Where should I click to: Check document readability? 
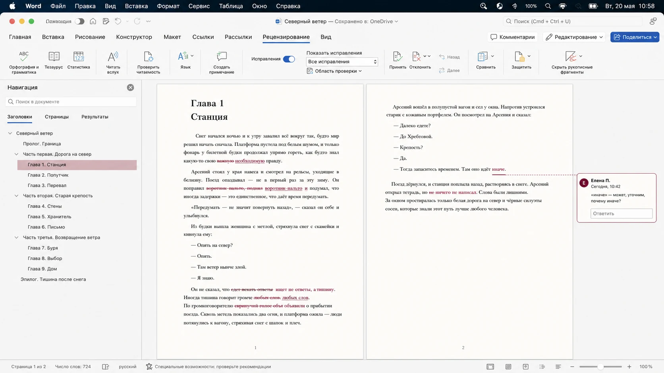[148, 62]
